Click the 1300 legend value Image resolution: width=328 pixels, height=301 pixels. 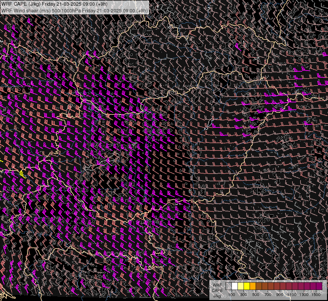[304, 295]
